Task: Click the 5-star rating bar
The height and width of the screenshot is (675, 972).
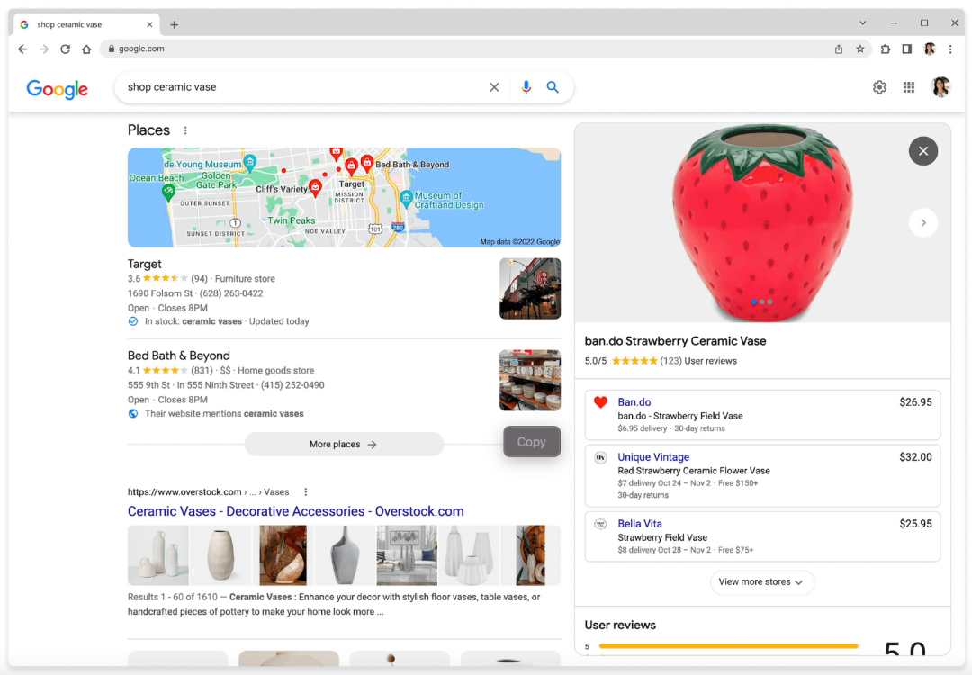Action: tap(728, 646)
